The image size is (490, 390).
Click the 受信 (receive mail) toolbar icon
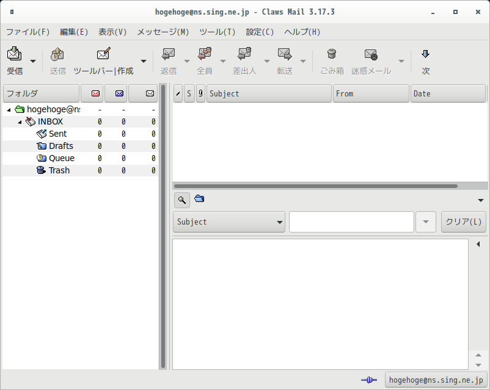point(15,54)
